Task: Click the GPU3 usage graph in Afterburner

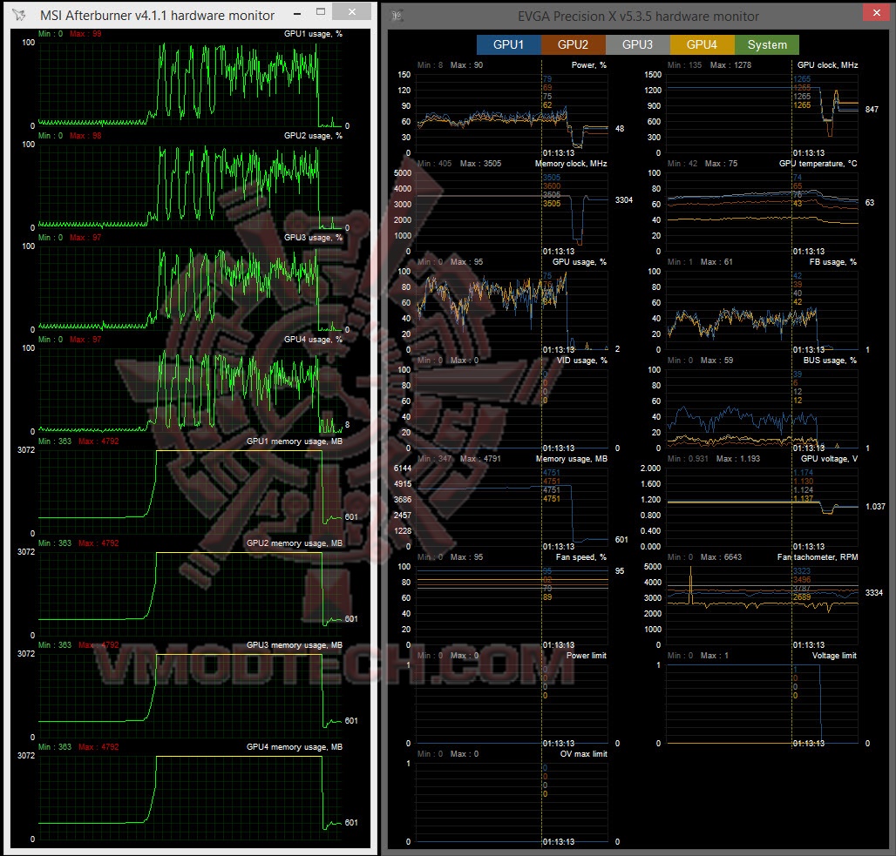Action: [190, 288]
